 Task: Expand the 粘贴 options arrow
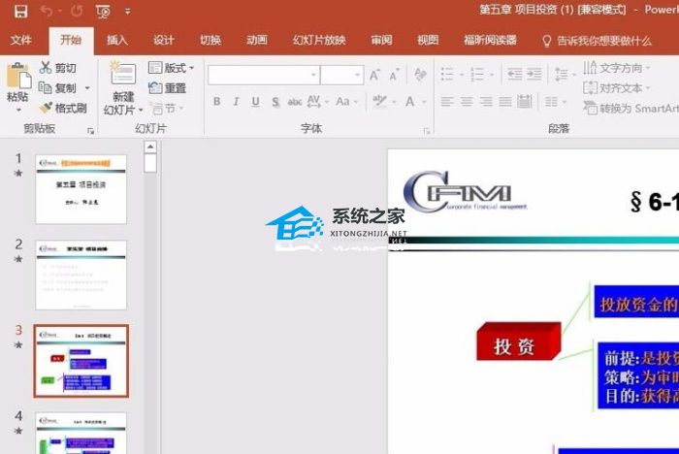point(18,110)
